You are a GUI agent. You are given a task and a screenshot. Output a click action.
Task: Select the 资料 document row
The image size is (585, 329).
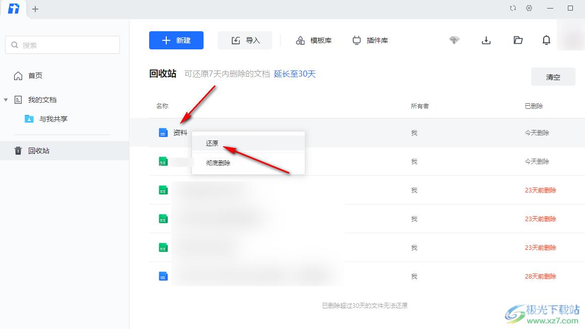click(357, 133)
